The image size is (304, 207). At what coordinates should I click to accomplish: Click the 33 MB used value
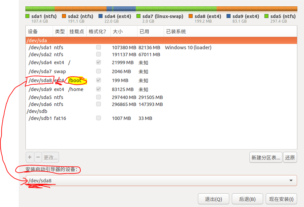pyautogui.click(x=145, y=118)
